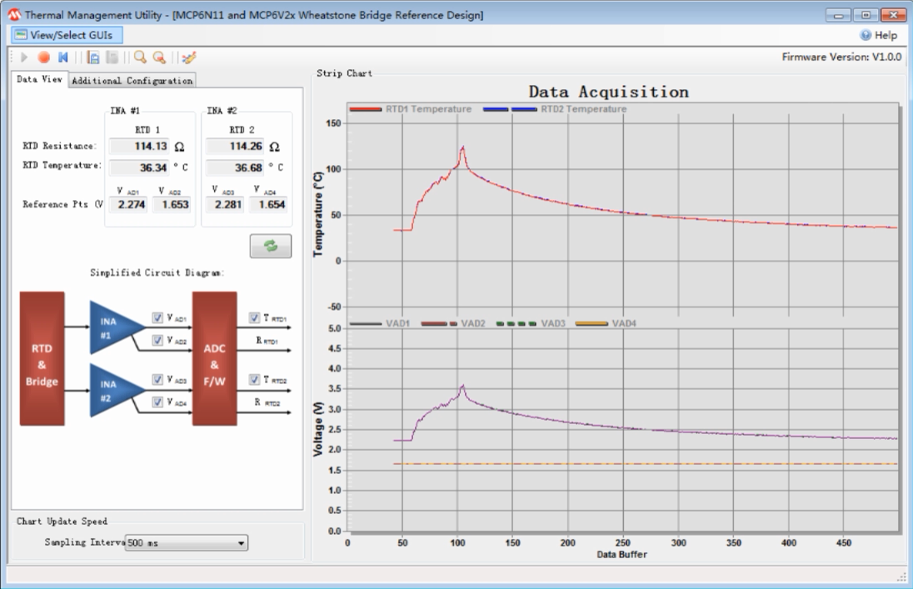Open the Help menu
The height and width of the screenshot is (589, 913).
(879, 35)
